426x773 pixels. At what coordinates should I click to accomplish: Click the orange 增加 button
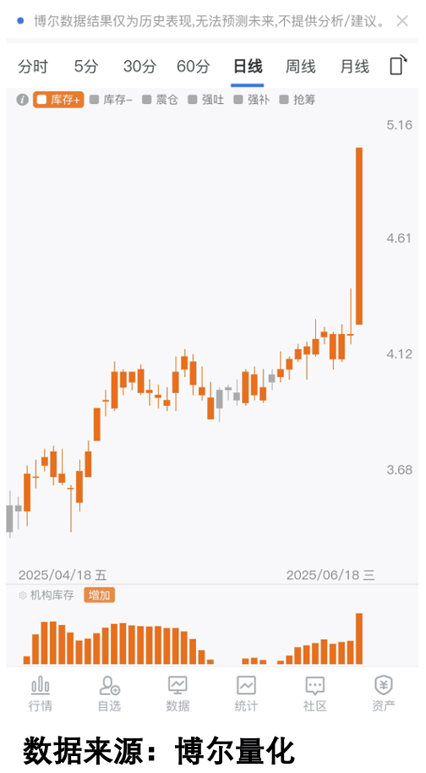[x=99, y=595]
